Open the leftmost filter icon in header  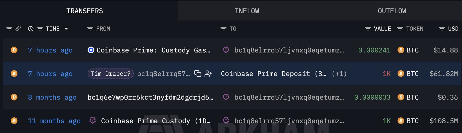click(9, 29)
